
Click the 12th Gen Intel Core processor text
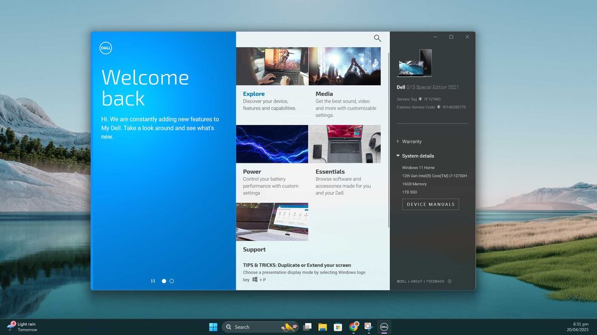[x=435, y=176]
